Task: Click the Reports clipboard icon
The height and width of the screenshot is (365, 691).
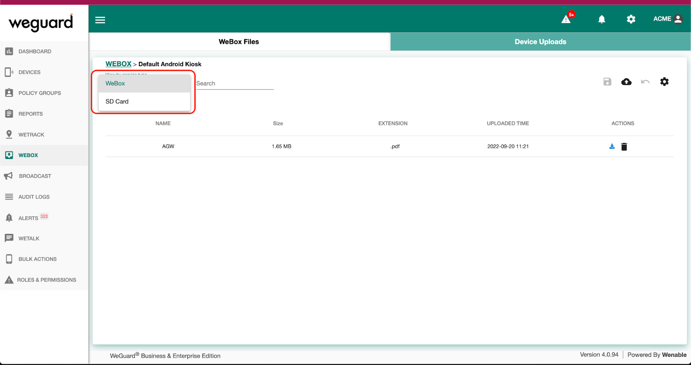Action: (x=9, y=114)
